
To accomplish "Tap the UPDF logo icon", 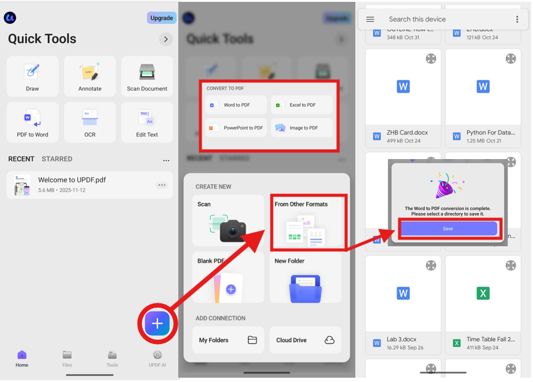I will pyautogui.click(x=10, y=18).
